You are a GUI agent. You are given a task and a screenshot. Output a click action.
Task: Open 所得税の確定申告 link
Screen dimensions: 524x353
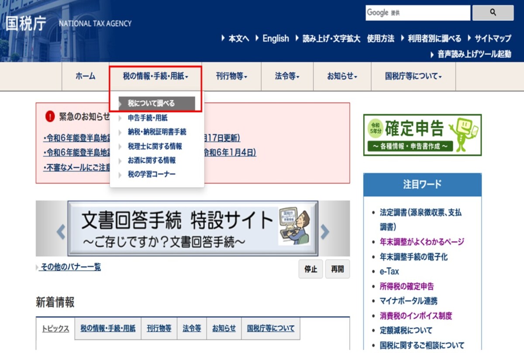pos(407,286)
